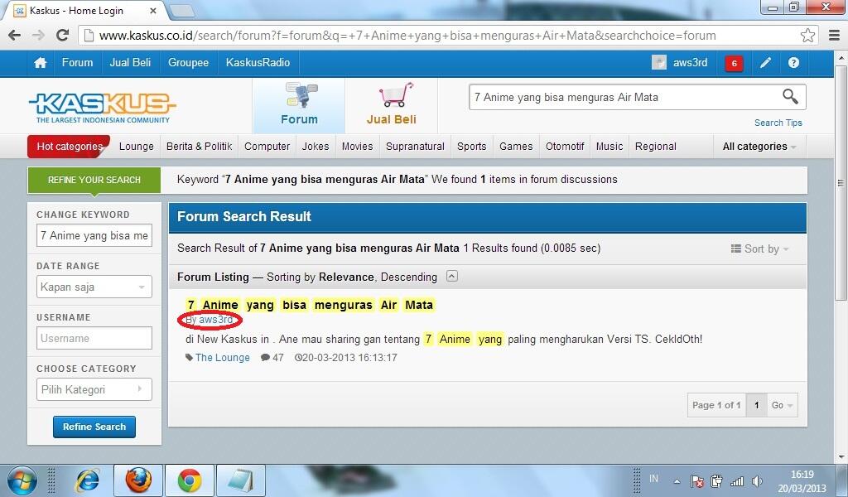
Task: Click the Kaskus logo
Action: click(x=102, y=107)
